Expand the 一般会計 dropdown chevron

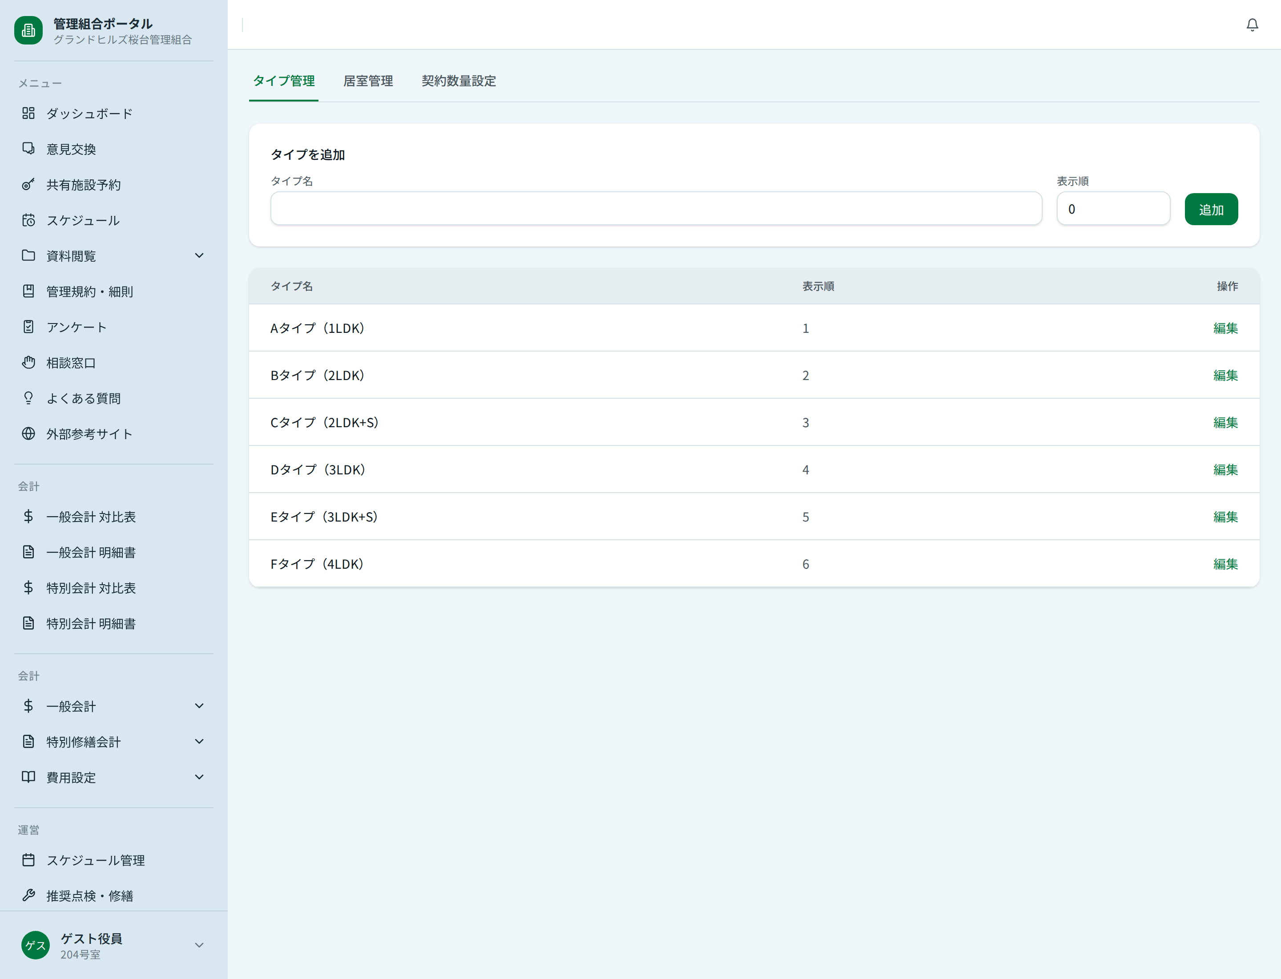tap(199, 706)
